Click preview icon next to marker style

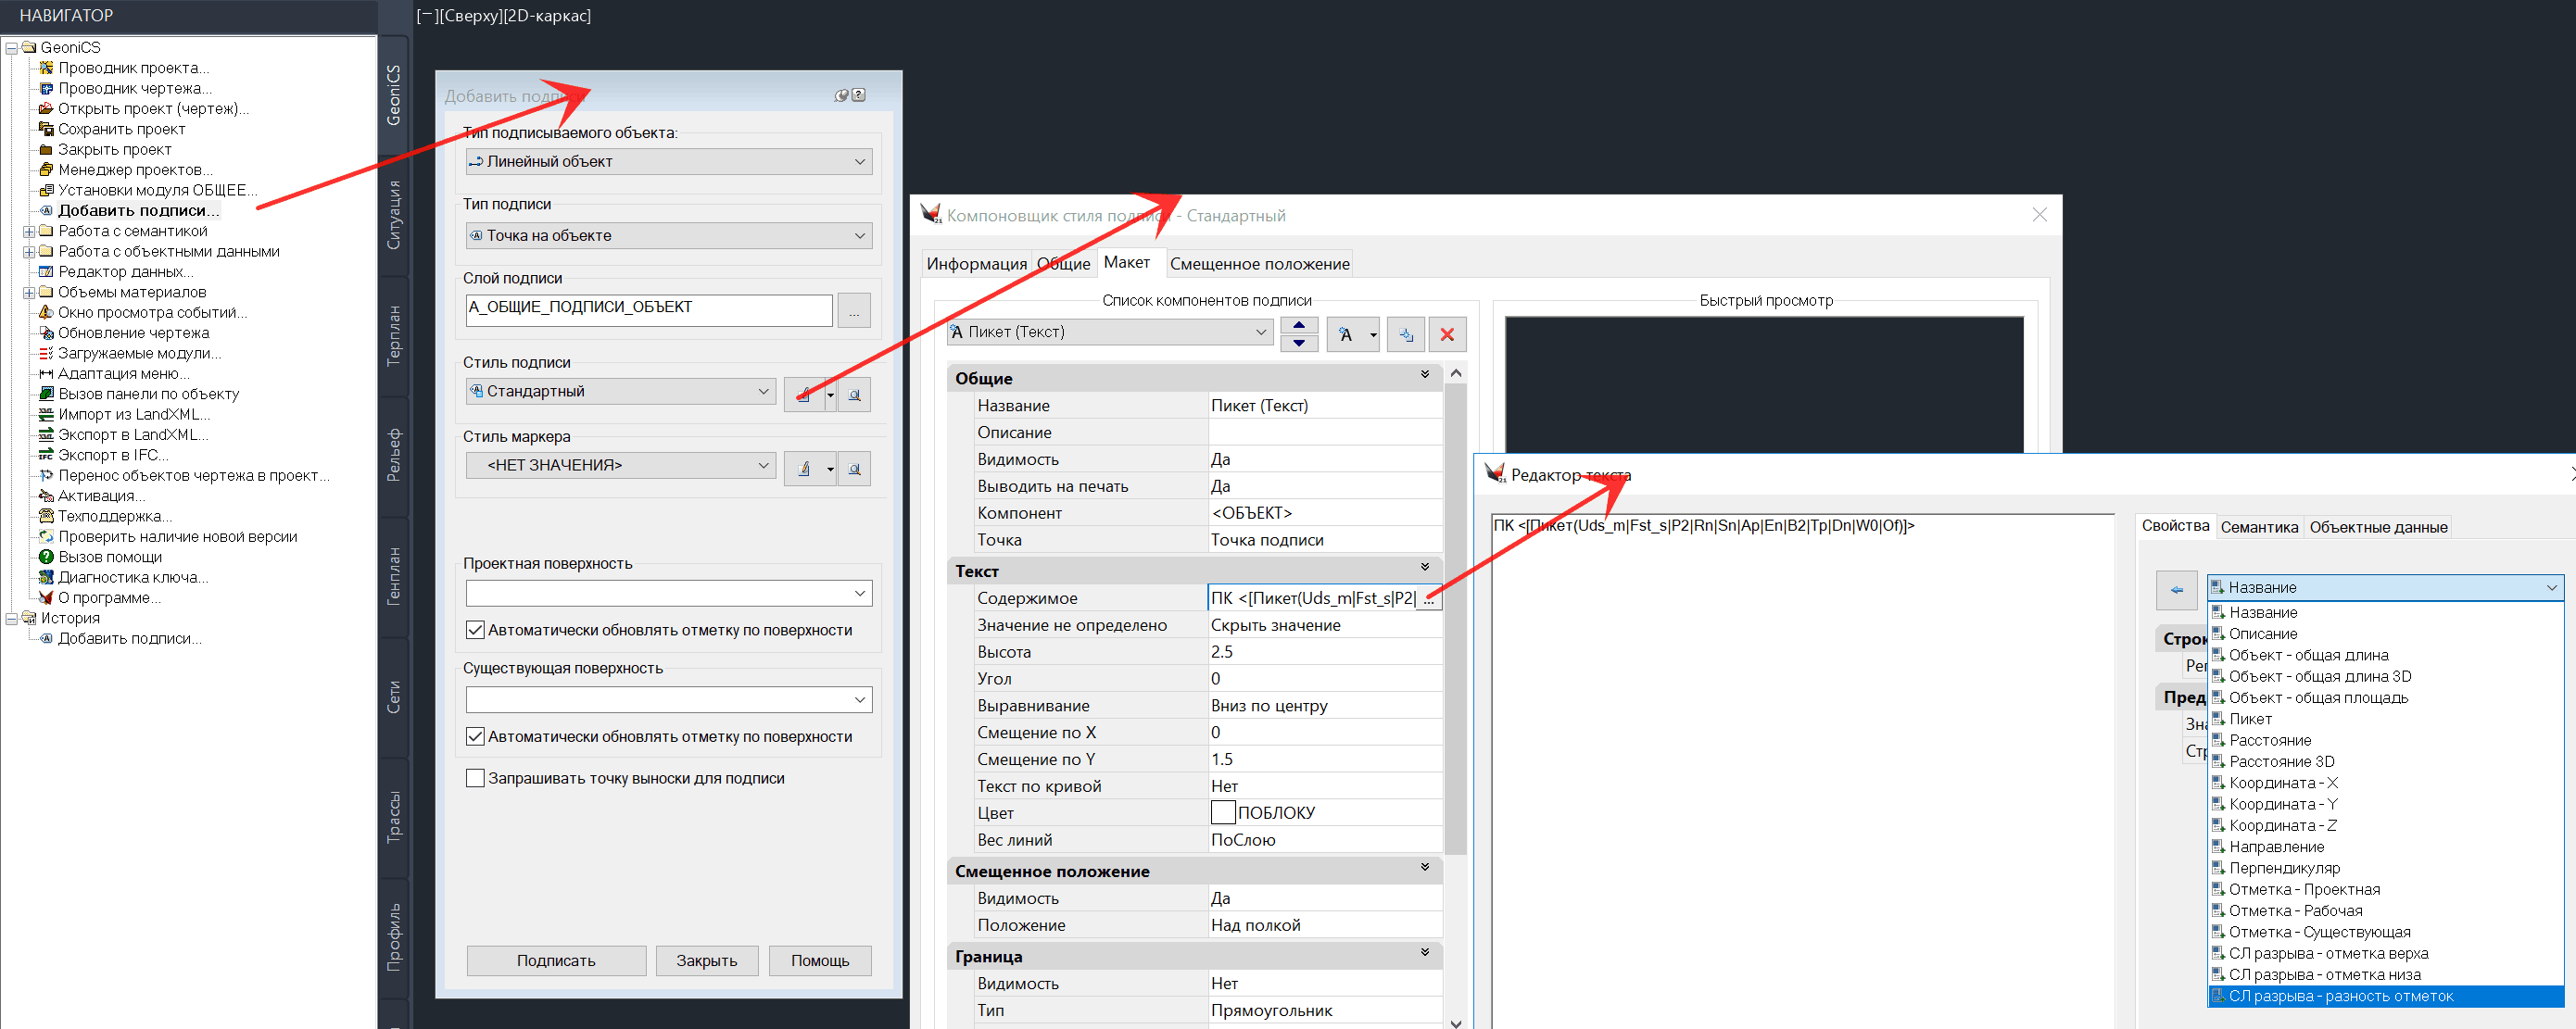(x=854, y=468)
